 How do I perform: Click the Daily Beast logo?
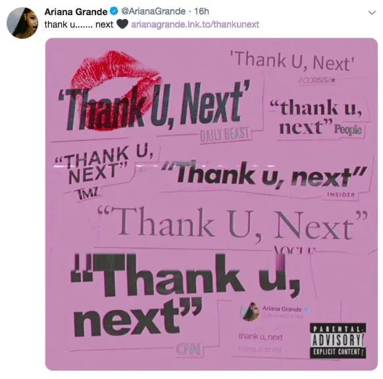click(224, 135)
